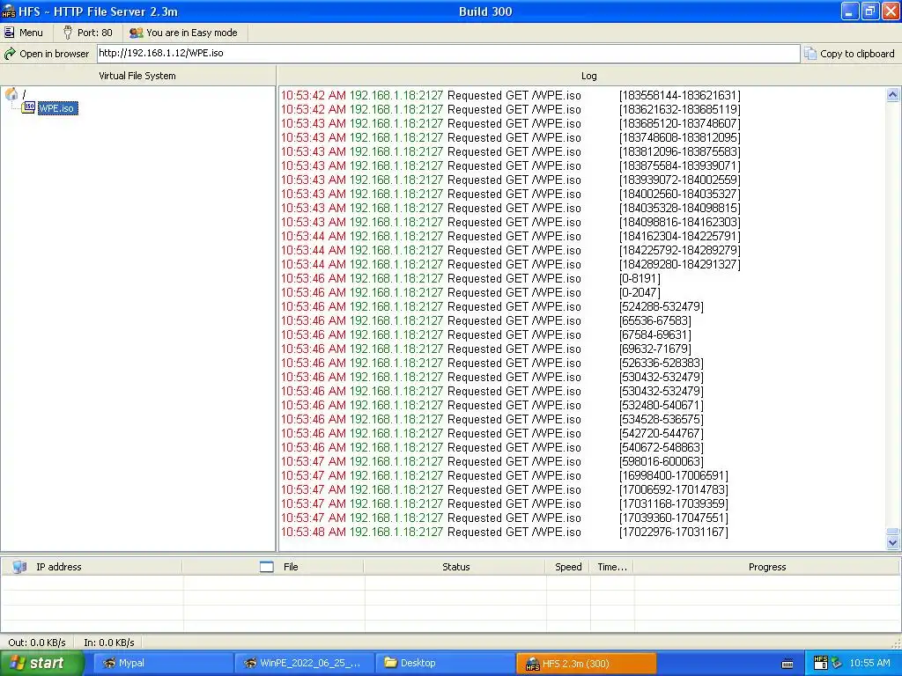Click the Port: 80 button

88,33
